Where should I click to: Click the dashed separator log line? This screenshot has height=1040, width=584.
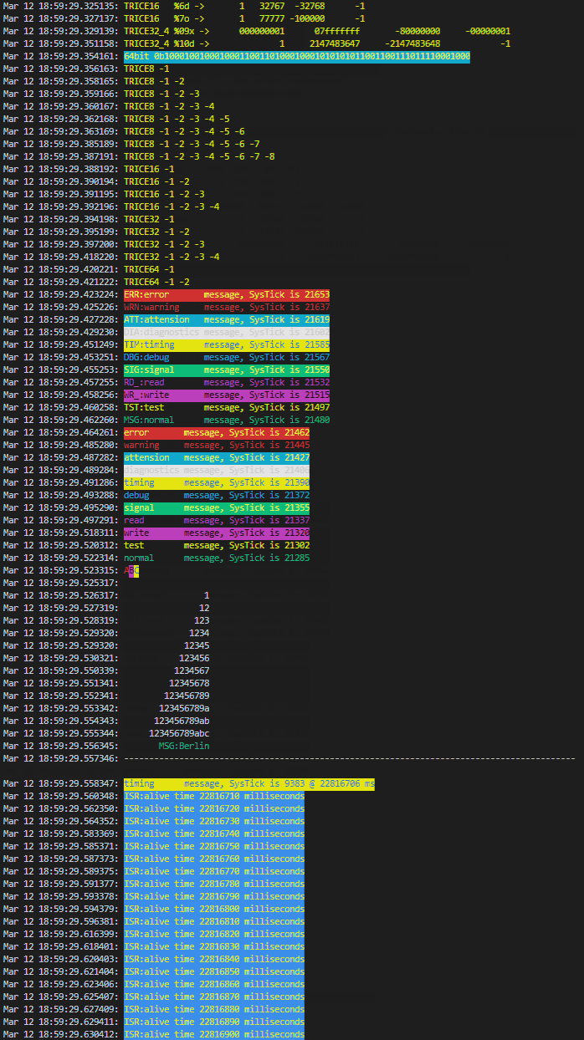click(x=350, y=758)
